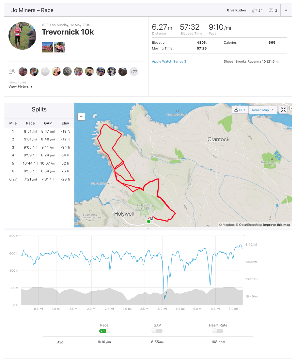Zoom out the map with minus button
The height and width of the screenshot is (362, 297).
(x=81, y=116)
